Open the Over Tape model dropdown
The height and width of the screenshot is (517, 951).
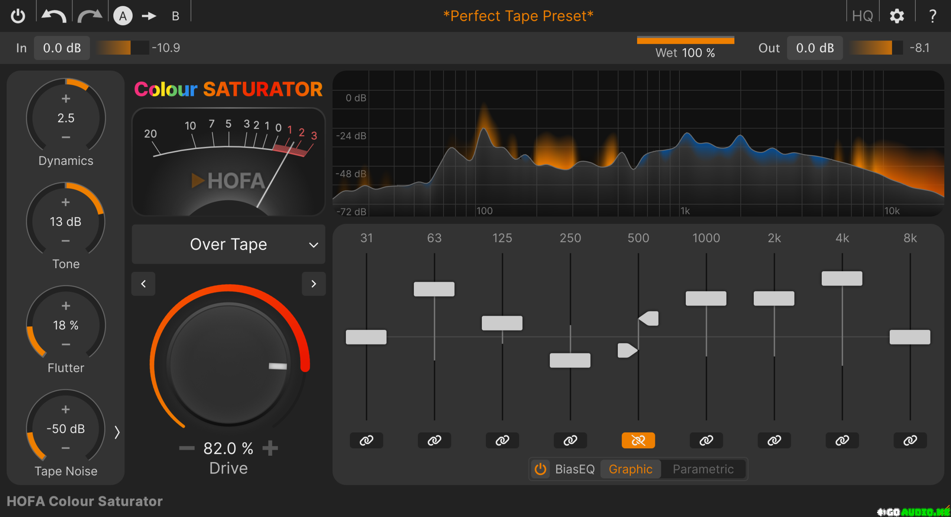click(228, 244)
